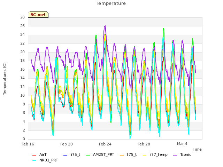Toggle the AM25T_PRT legend entry

(103, 154)
